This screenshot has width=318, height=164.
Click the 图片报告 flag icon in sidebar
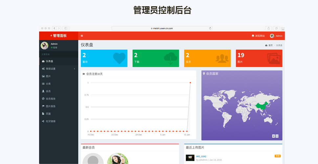[43, 106]
